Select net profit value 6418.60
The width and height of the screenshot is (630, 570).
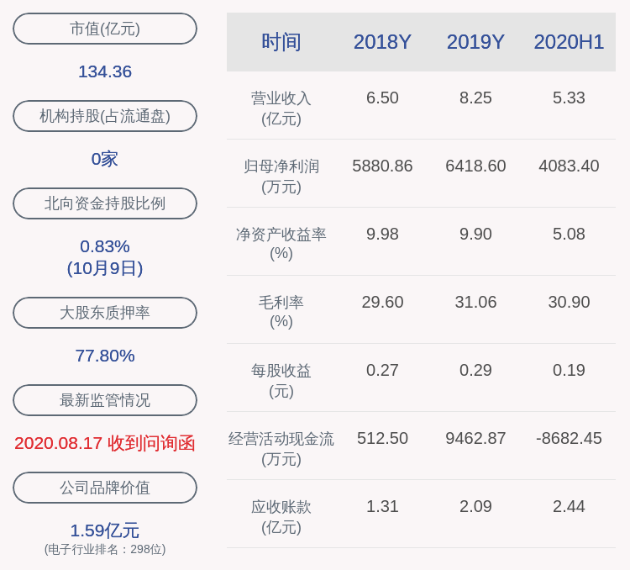(475, 166)
